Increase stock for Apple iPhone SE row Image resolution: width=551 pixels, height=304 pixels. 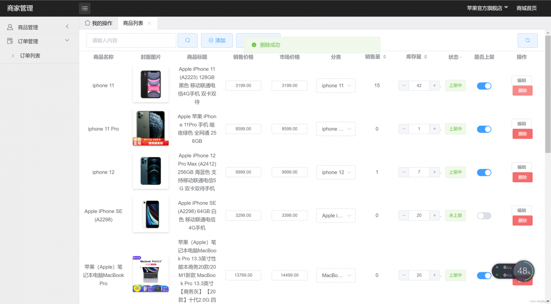(434, 215)
